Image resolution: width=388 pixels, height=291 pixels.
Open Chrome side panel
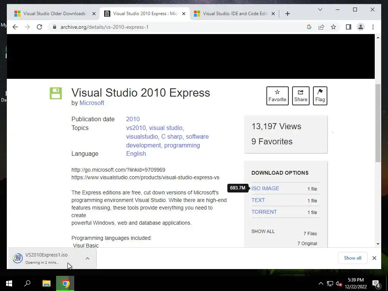pyautogui.click(x=349, y=27)
